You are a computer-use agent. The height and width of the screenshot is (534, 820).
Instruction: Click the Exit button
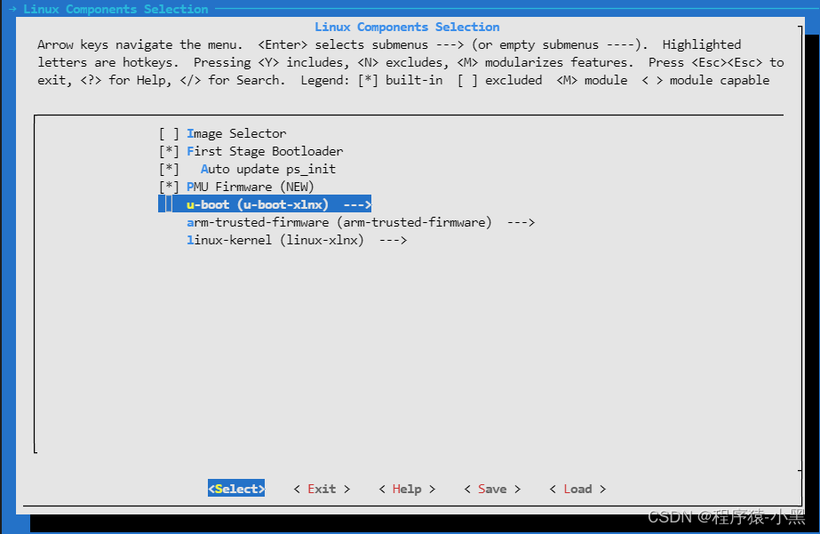pos(322,489)
